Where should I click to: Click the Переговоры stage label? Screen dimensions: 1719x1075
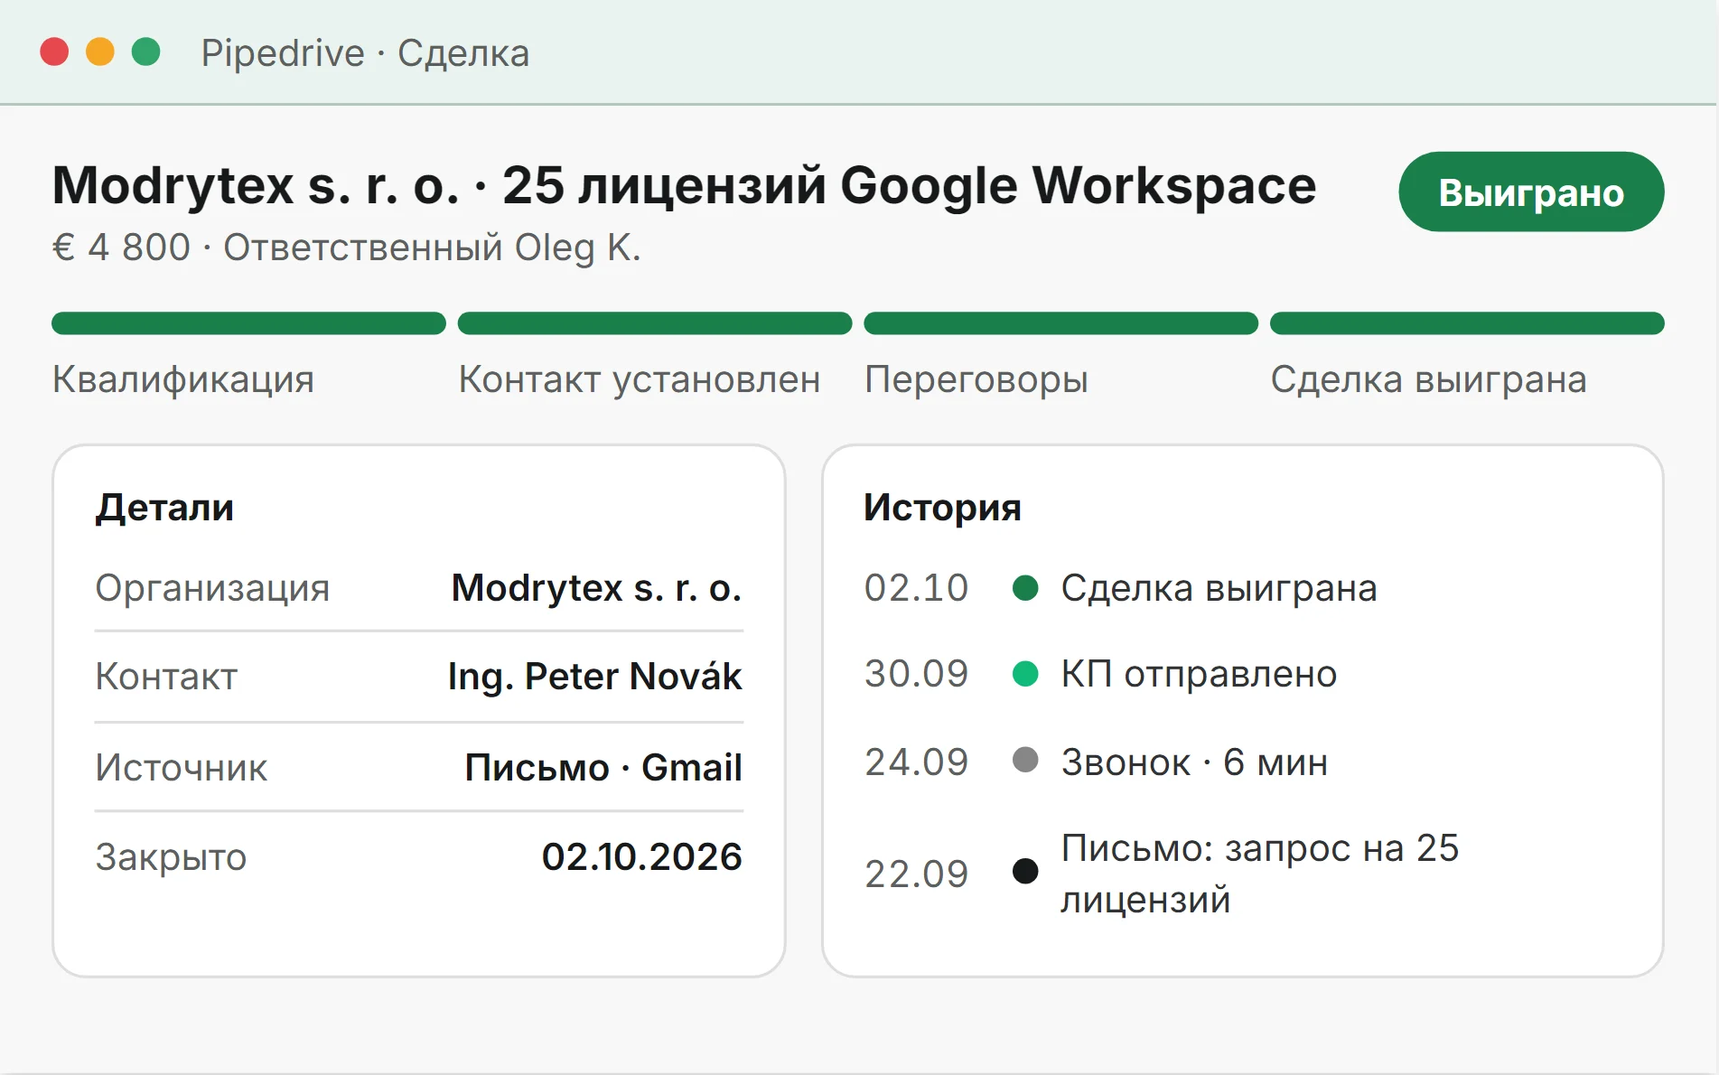[976, 379]
